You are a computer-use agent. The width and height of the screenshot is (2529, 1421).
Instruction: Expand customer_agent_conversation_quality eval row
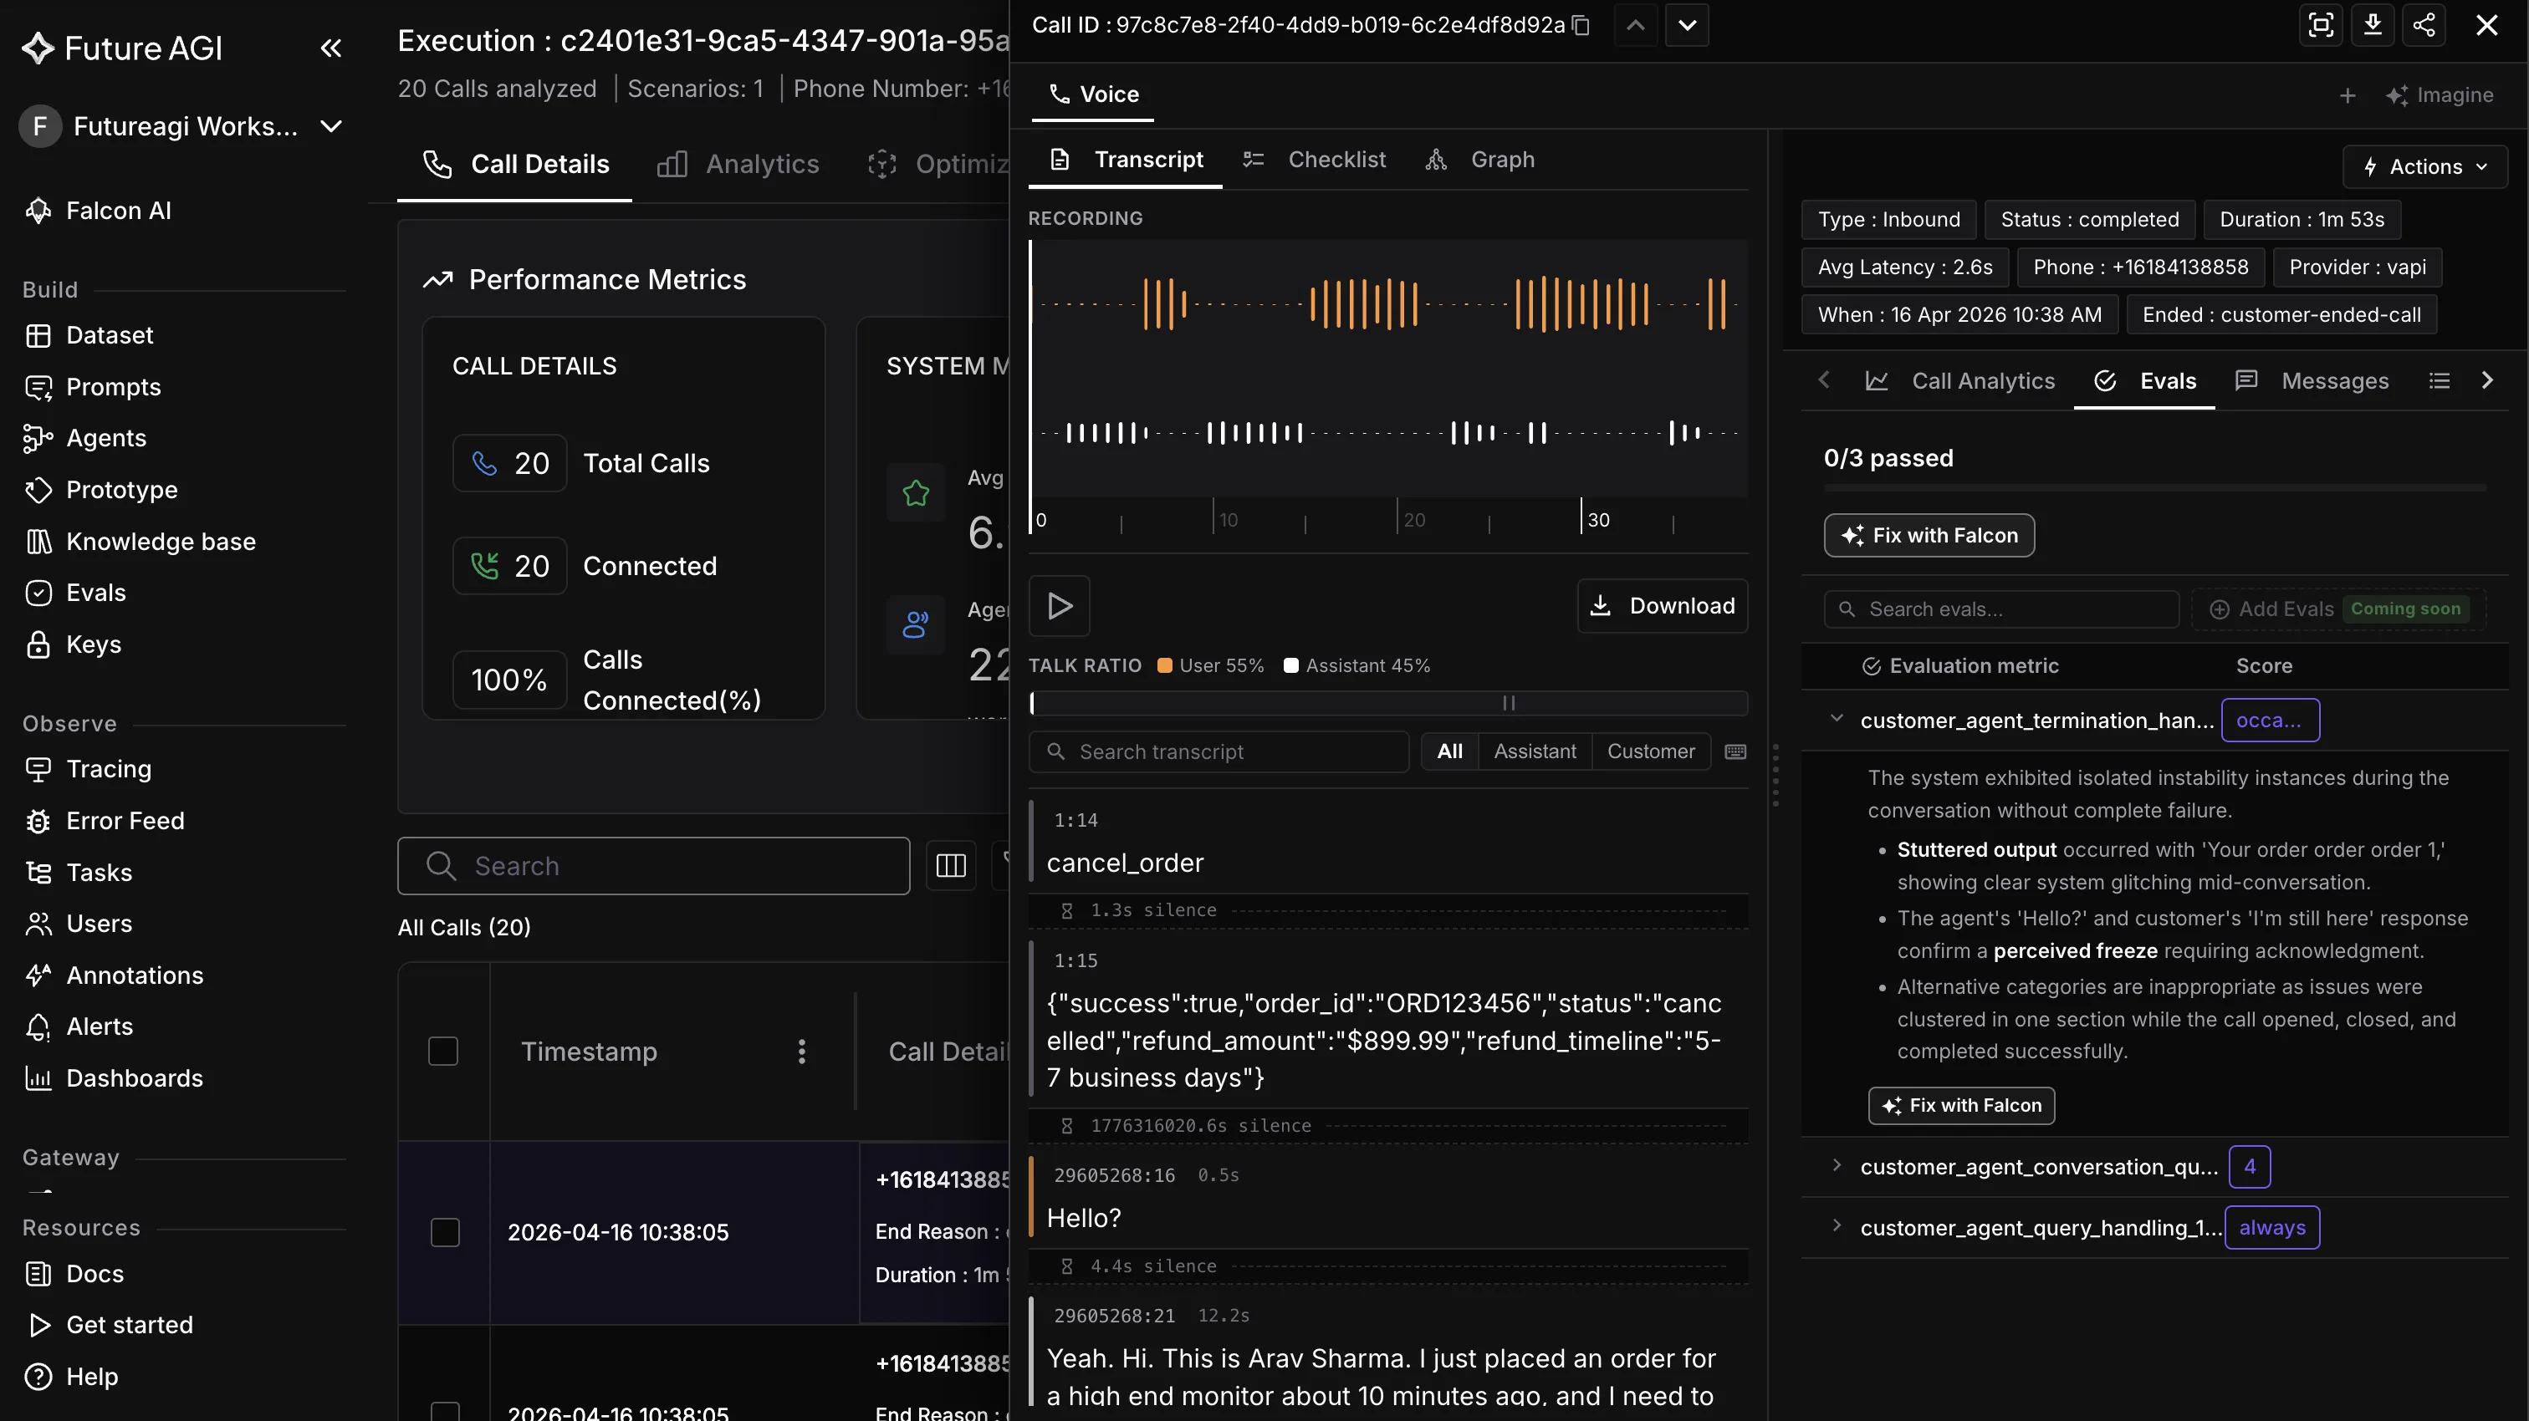coord(1837,1166)
